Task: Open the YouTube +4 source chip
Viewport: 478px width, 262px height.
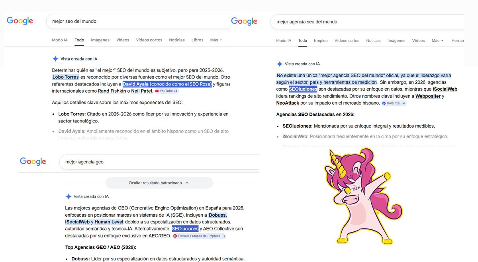Action: [x=167, y=91]
